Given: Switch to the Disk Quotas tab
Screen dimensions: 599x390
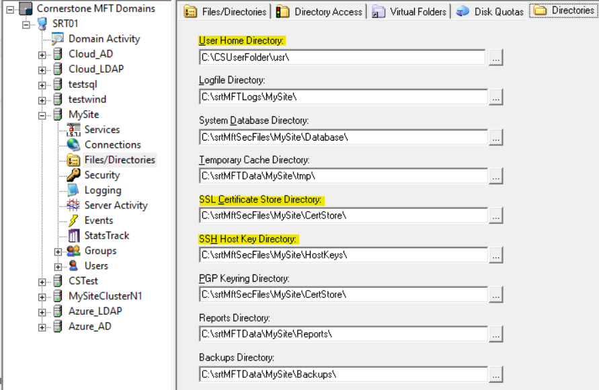Looking at the screenshot, I should [490, 11].
